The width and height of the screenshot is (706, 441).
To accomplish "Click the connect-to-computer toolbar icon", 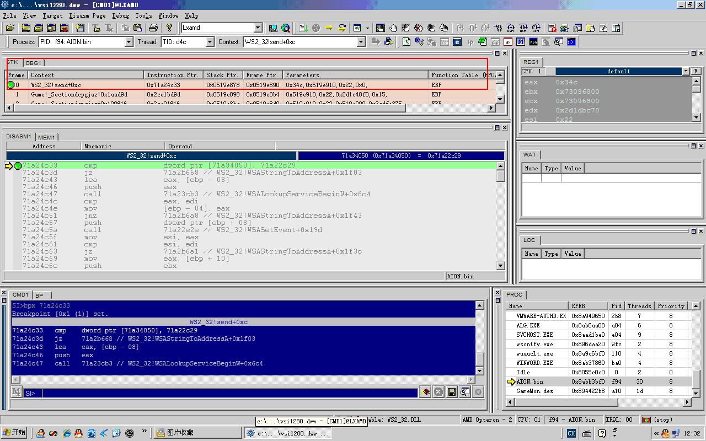I will pyautogui.click(x=273, y=28).
